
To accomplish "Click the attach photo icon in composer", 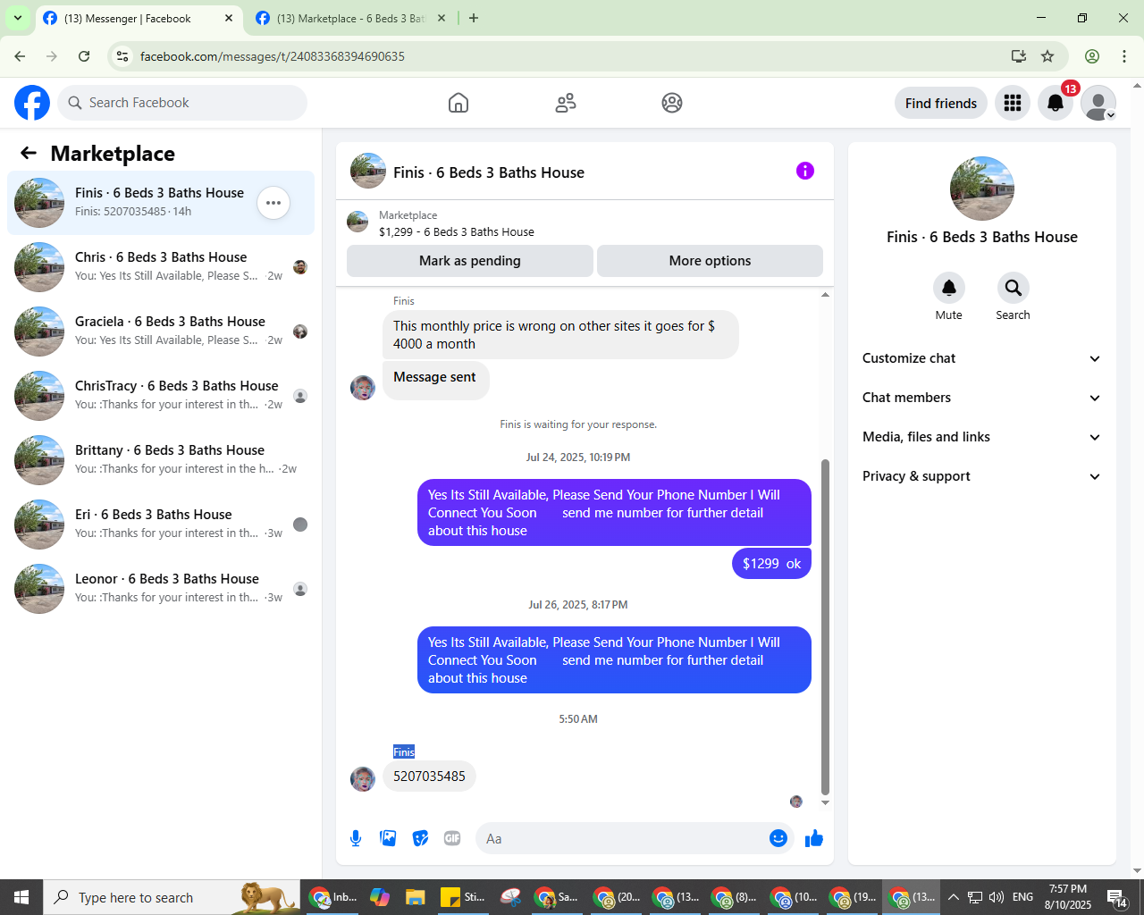I will point(388,838).
